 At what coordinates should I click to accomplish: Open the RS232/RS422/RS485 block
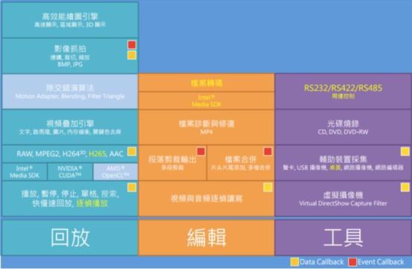click(343, 92)
